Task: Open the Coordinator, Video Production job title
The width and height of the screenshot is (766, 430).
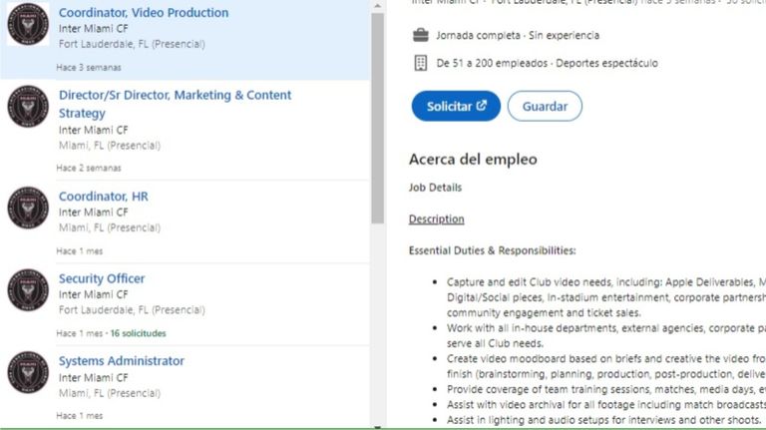Action: [x=144, y=13]
